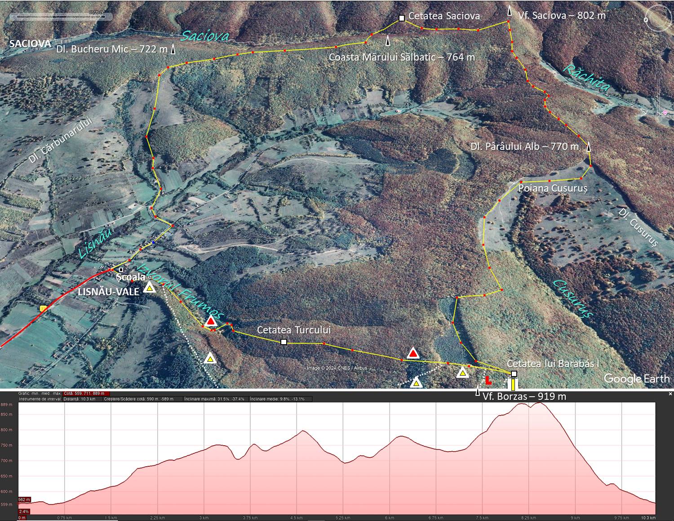Close the elevation profile panel
The height and width of the screenshot is (521, 674).
point(670,394)
